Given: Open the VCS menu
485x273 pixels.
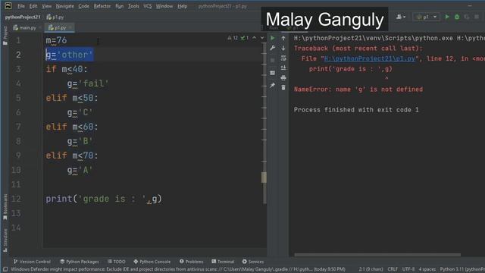Looking at the screenshot, I should coord(148,6).
